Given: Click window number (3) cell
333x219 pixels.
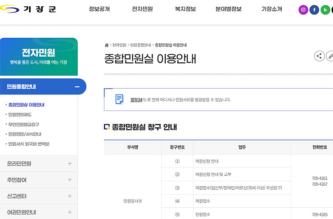Looking at the screenshot, I should click(x=177, y=188).
